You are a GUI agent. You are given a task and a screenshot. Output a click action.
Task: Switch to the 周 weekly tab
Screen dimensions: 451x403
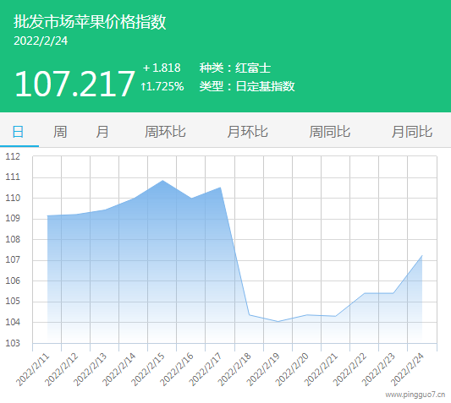(x=60, y=132)
